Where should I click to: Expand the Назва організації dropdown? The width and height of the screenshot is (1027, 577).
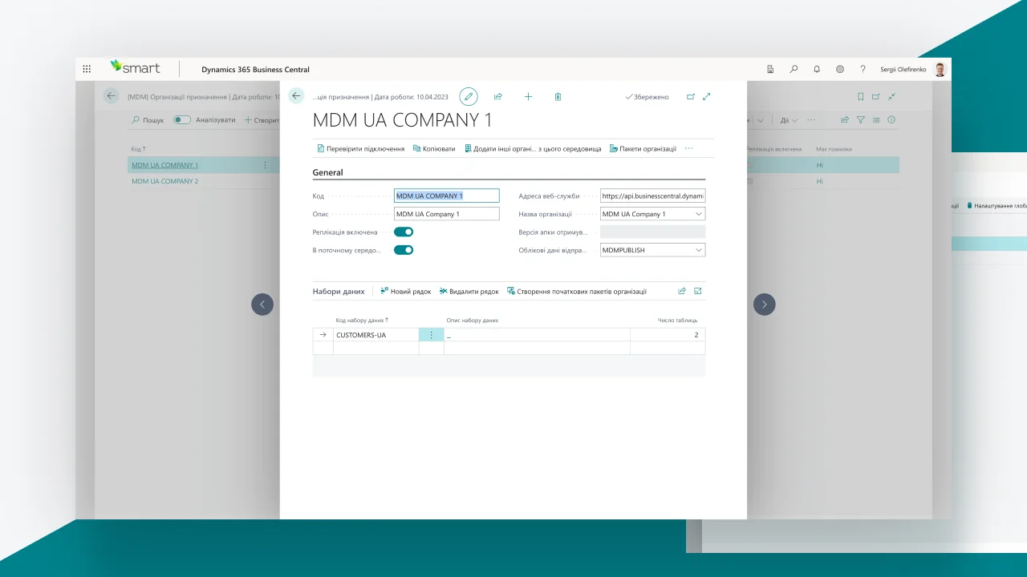pyautogui.click(x=698, y=214)
